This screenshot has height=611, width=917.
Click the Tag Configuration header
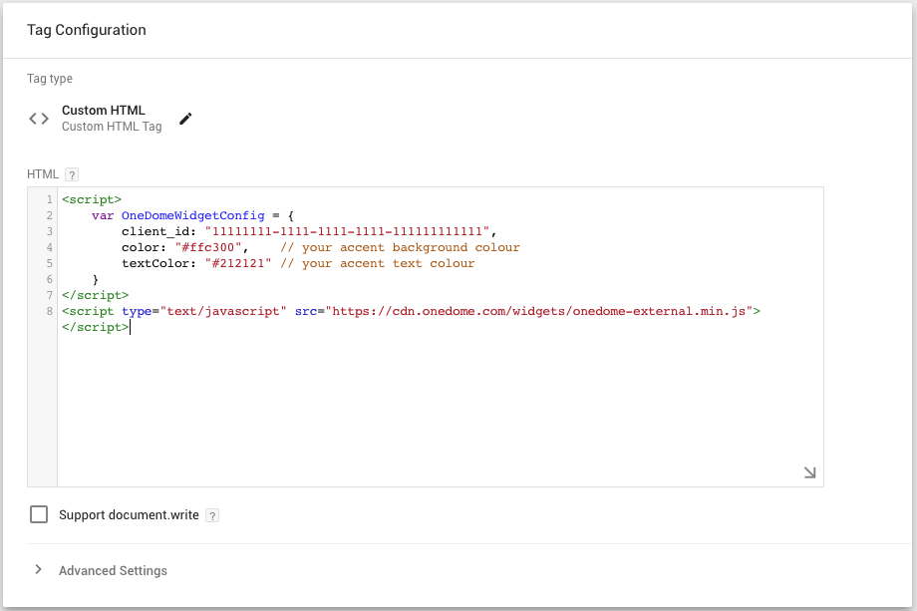pyautogui.click(x=87, y=30)
